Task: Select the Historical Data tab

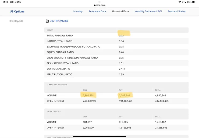Action: [120, 12]
